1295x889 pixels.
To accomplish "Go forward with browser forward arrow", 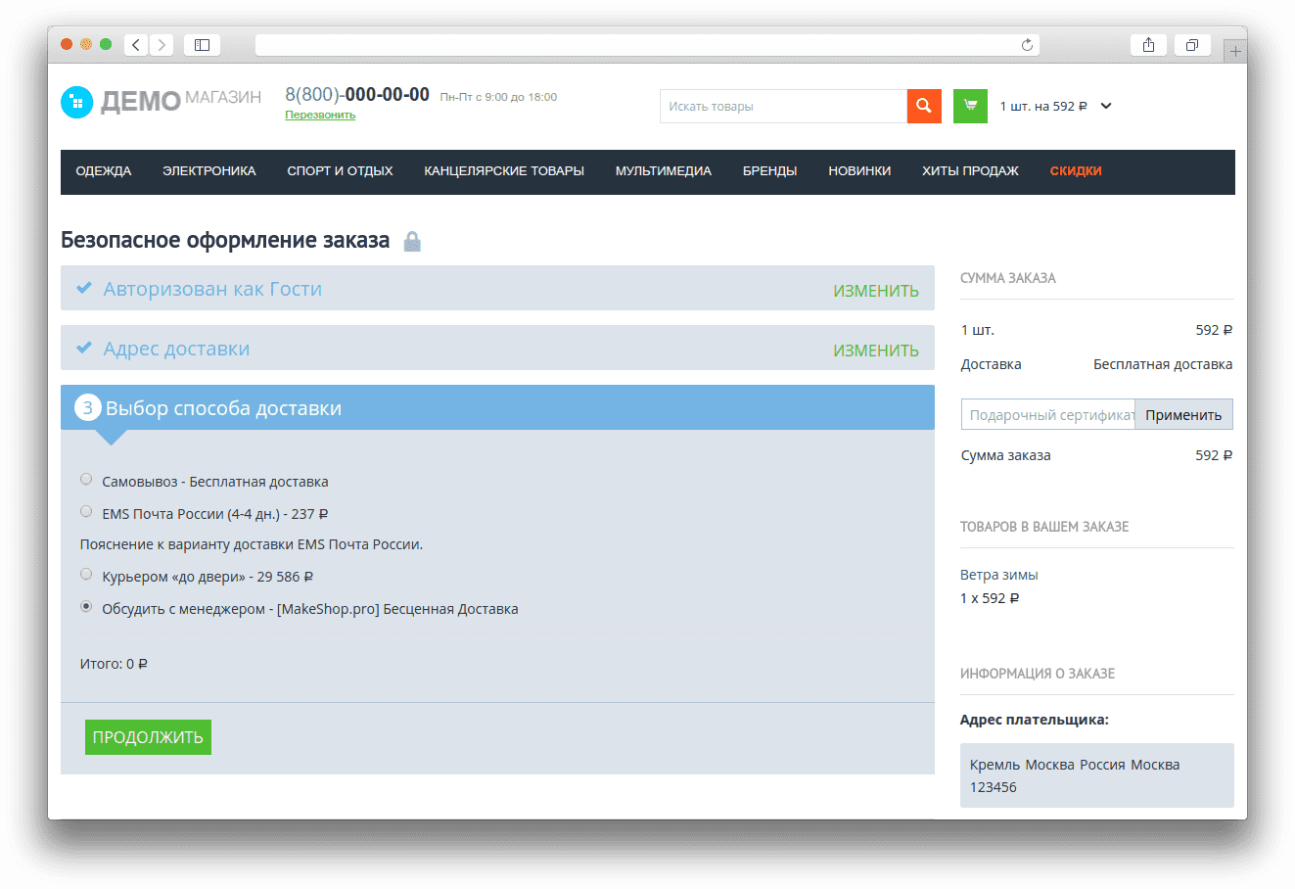I will (162, 44).
